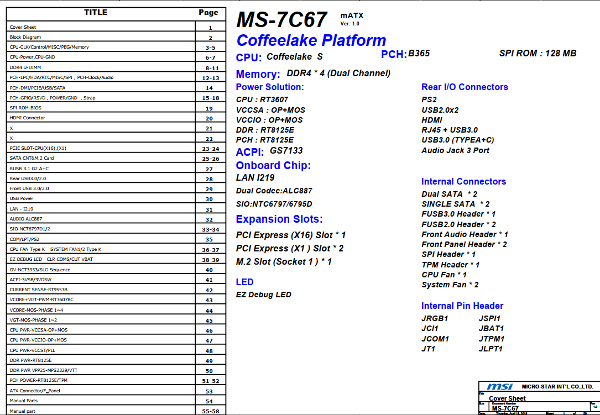Click the 'ACPI-3VSB/3VDSW' entry
Screen dimensions: 600x415
tap(116, 280)
